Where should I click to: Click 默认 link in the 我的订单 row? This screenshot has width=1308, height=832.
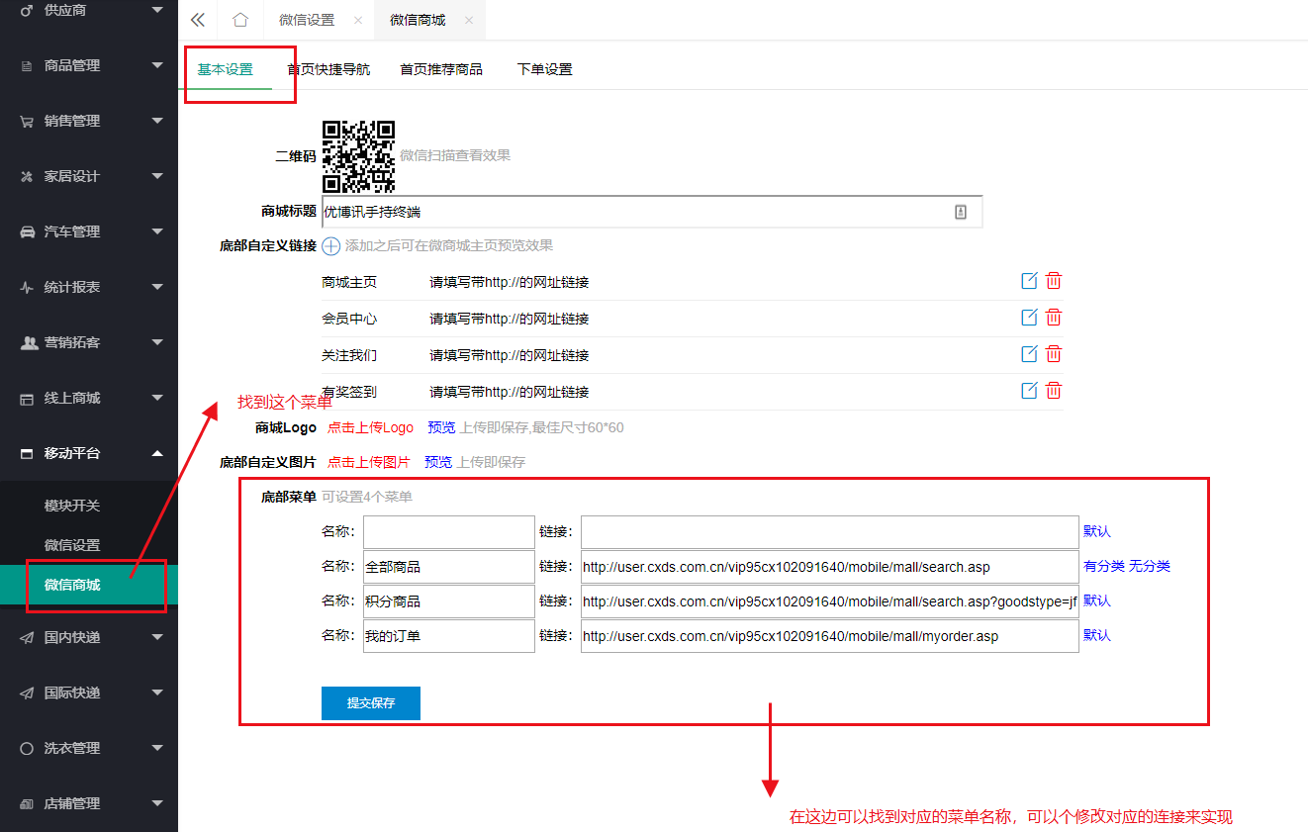1097,635
